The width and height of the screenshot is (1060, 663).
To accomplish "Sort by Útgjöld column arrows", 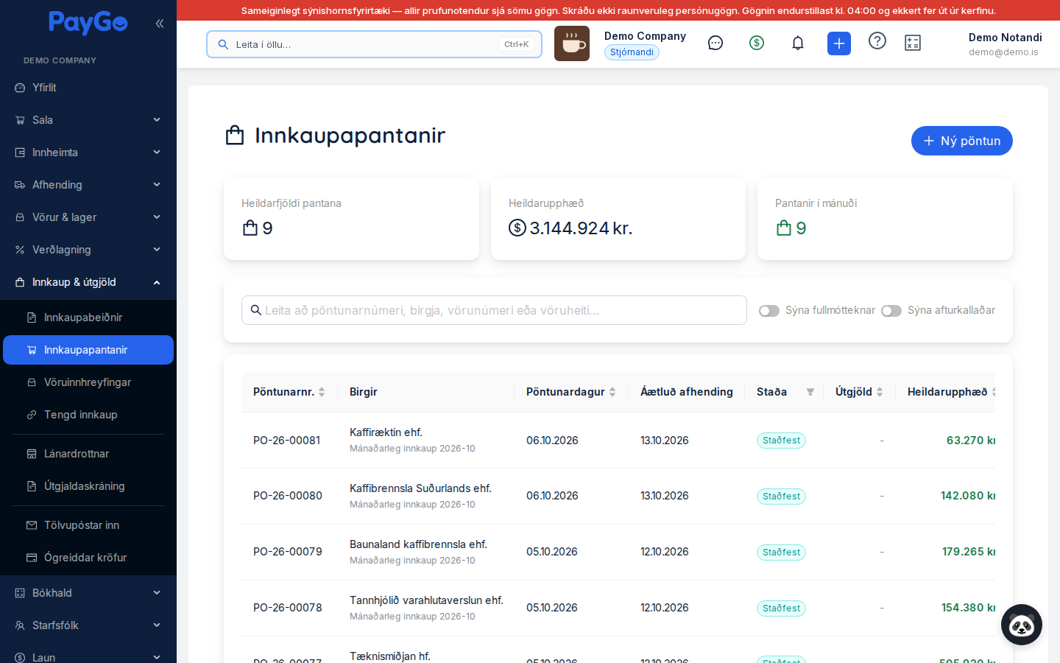I will (x=880, y=392).
